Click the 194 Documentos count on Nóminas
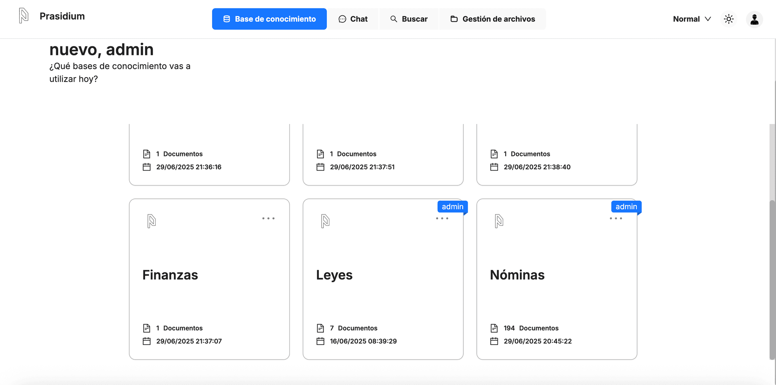 coord(530,328)
